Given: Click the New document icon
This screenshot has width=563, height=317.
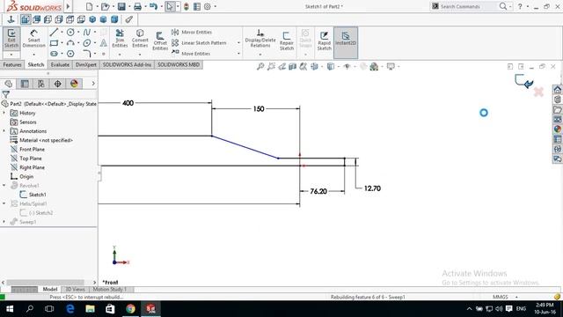Looking at the screenshot, I should point(89,6).
